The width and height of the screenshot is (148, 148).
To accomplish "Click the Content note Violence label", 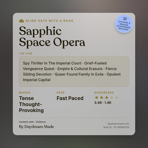I will tap(32, 122).
